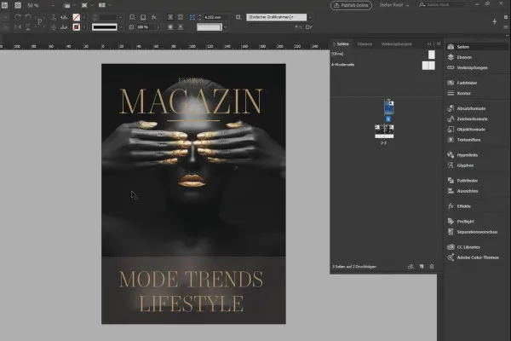Open the Glyphen panel

click(x=465, y=164)
